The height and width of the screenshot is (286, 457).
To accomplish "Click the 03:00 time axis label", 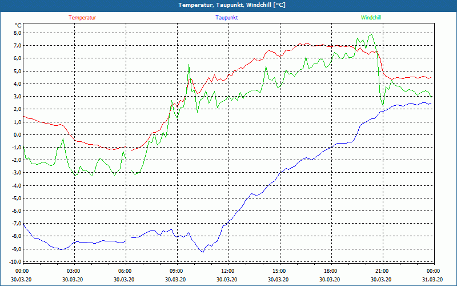I will [74, 271].
